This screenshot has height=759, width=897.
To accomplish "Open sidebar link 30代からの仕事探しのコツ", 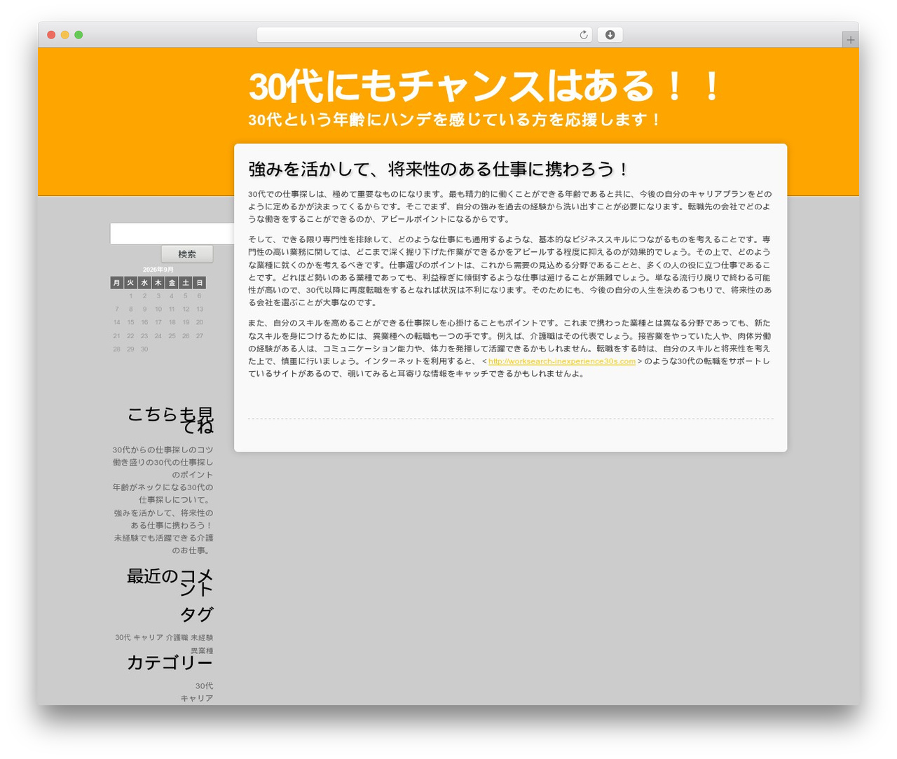I will pos(163,450).
